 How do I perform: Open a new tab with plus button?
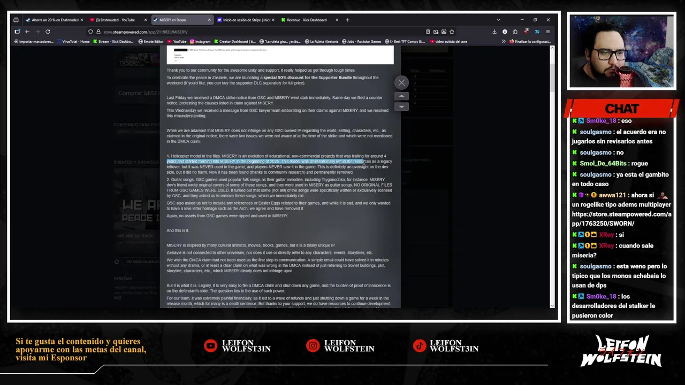(x=347, y=20)
